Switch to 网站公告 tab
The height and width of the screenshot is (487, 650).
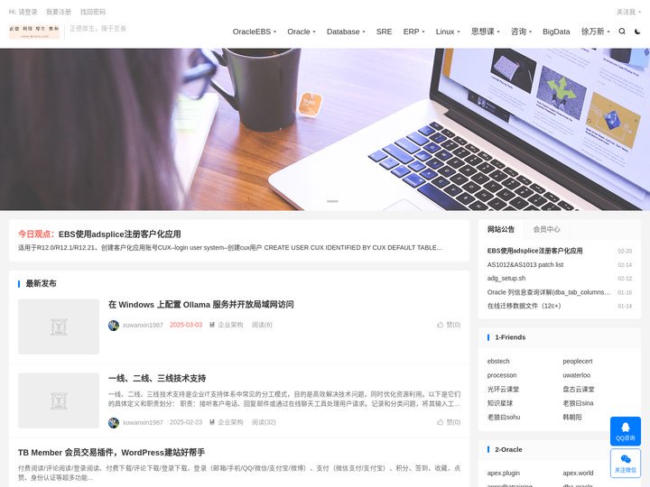(x=501, y=229)
